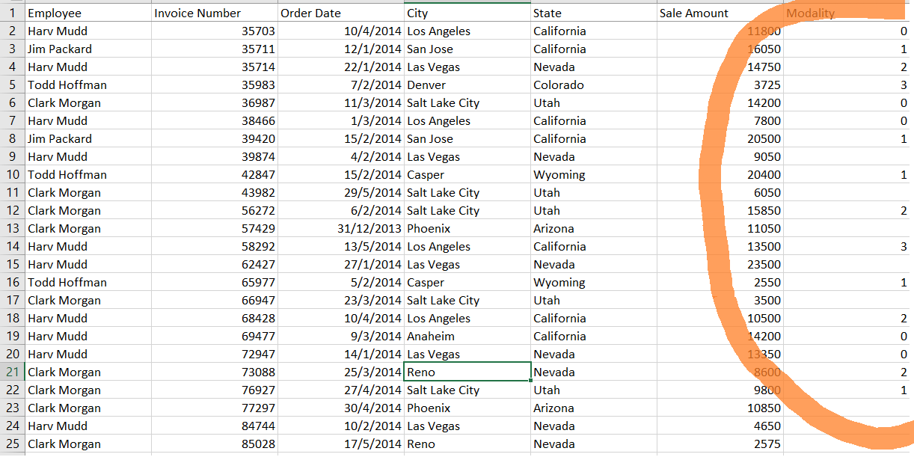Screen dimensions: 914x457
Task: Click invoice number 35711
Action: 215,49
